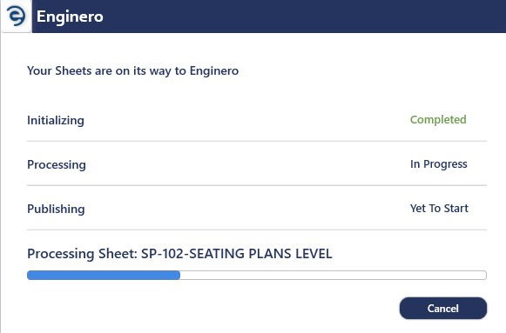This screenshot has width=506, height=333.
Task: Click the dark blue header bar
Action: [269, 17]
